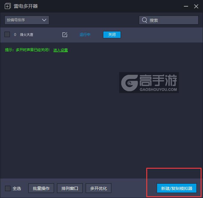Open the 进入设置 link
This screenshot has width=203, height=198.
pyautogui.click(x=61, y=50)
